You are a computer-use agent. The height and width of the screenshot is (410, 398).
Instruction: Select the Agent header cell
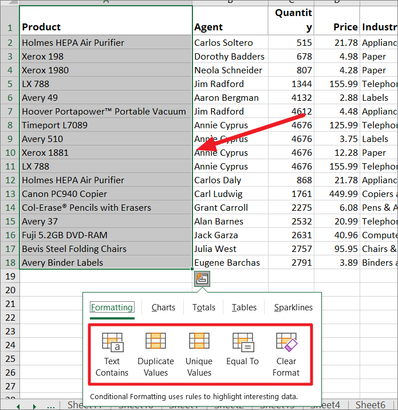pyautogui.click(x=230, y=21)
